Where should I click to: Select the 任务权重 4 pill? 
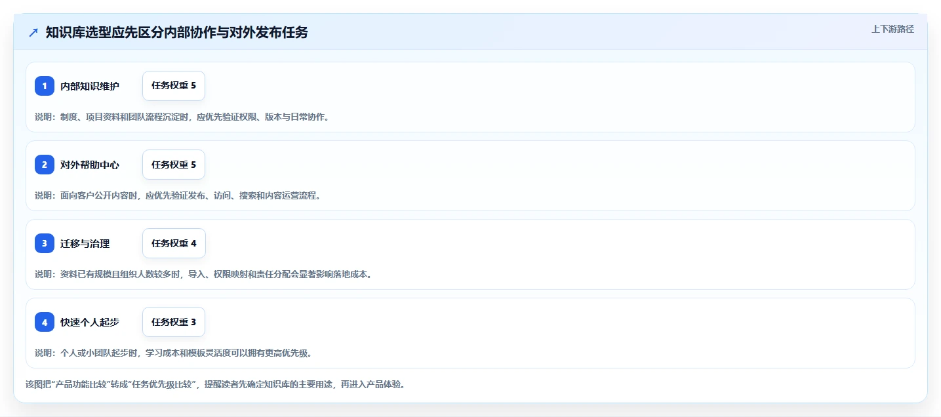174,243
